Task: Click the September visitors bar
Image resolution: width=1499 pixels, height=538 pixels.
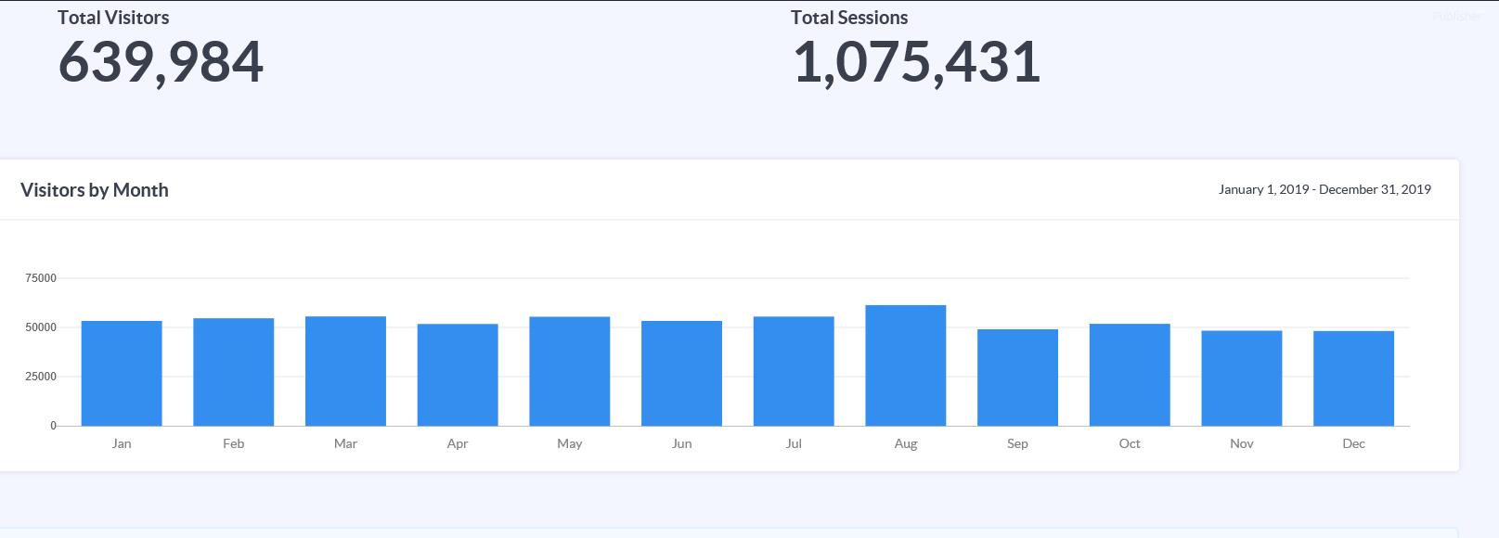Action: 1017,378
